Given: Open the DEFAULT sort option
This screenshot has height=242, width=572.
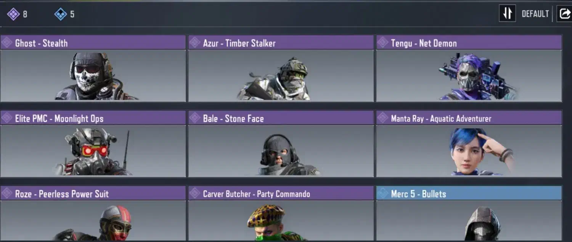Looking at the screenshot, I should 535,14.
